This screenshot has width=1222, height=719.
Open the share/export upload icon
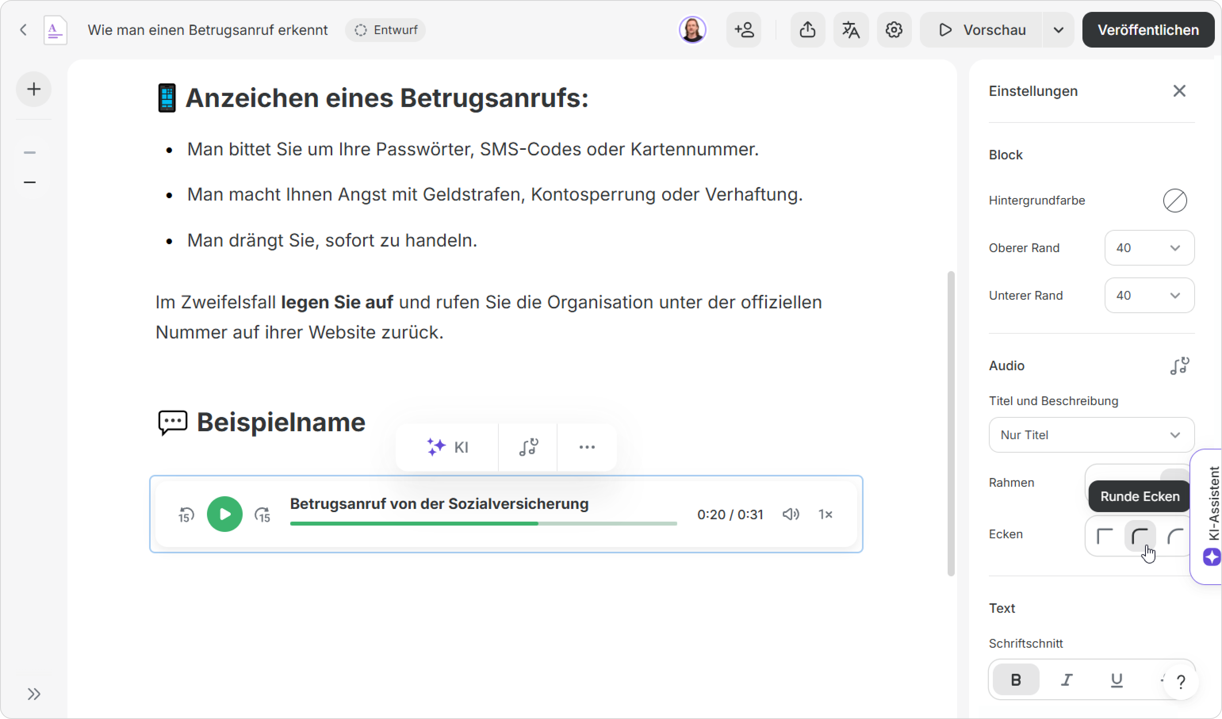point(807,30)
